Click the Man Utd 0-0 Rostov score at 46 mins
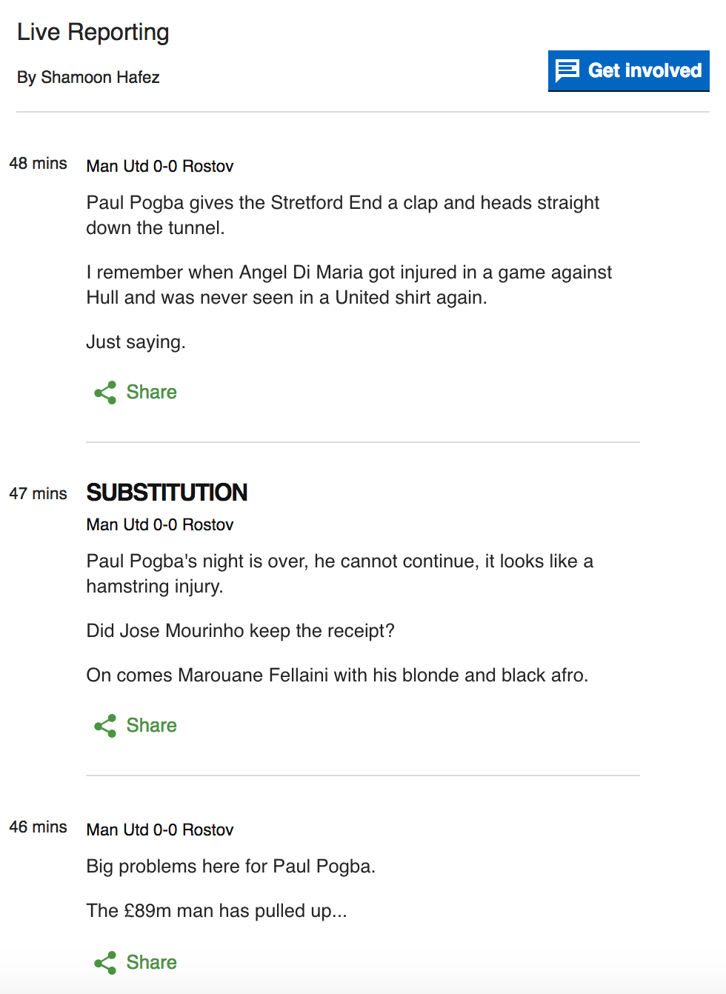The image size is (726, 994). tap(160, 830)
